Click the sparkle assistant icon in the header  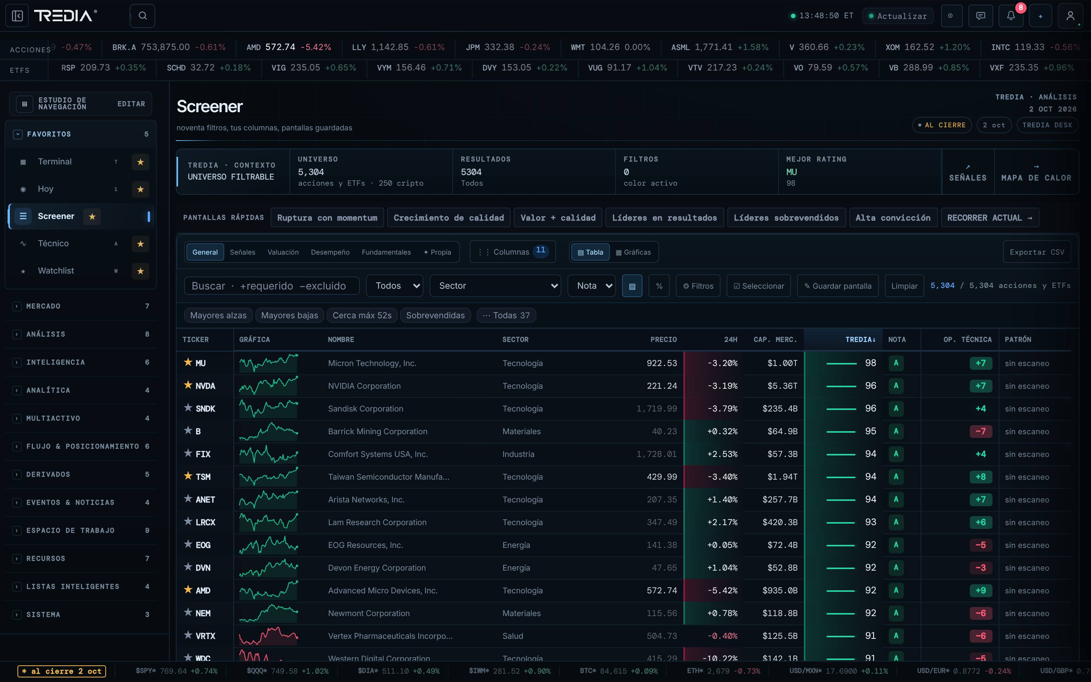click(1041, 16)
